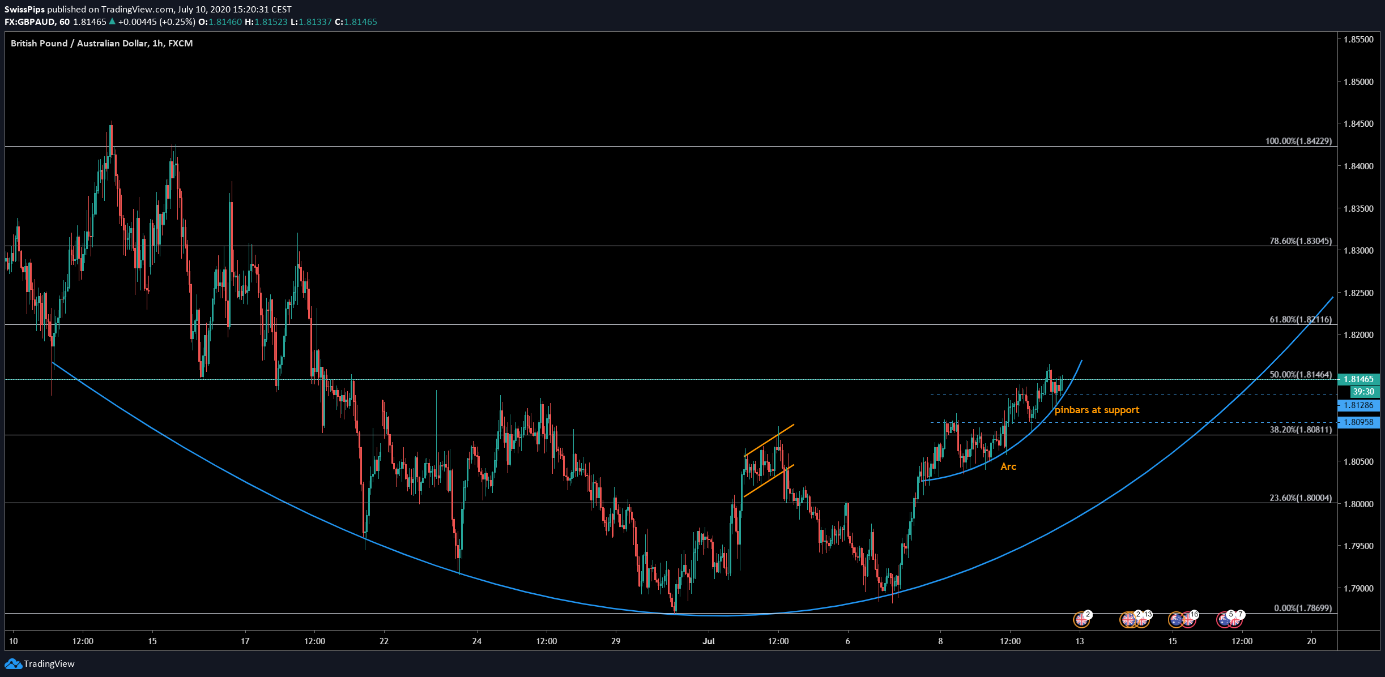Click the SwissPips author name
Screen dimensions: 1385x677
(24, 10)
